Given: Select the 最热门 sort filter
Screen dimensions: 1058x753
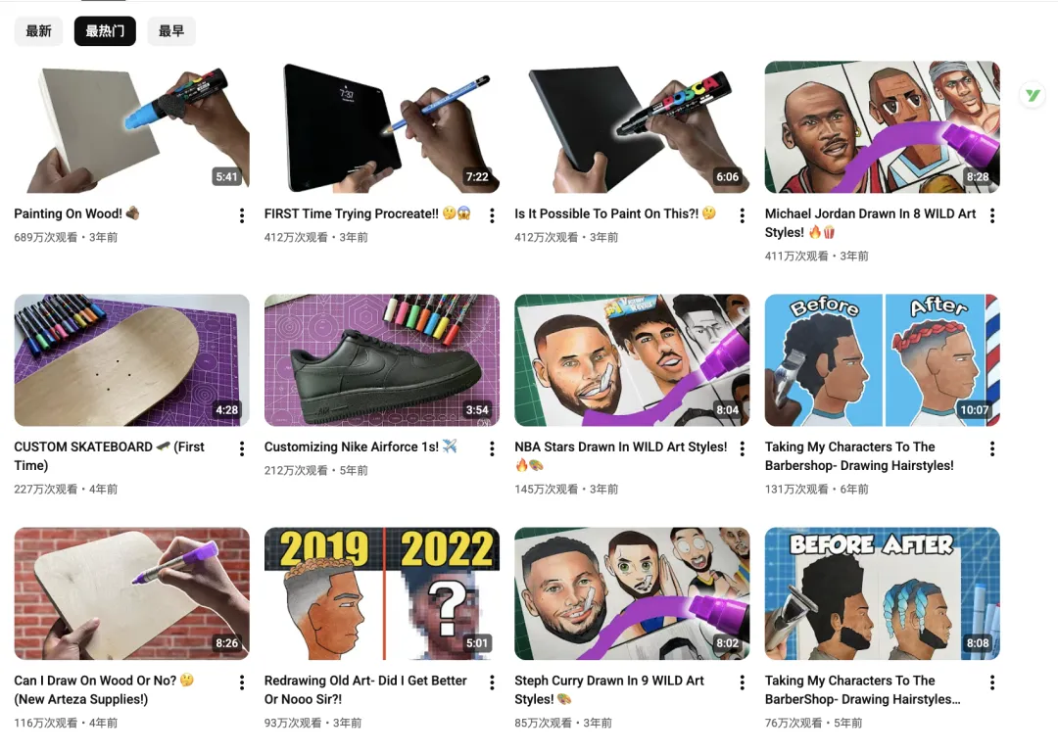Looking at the screenshot, I should point(105,31).
